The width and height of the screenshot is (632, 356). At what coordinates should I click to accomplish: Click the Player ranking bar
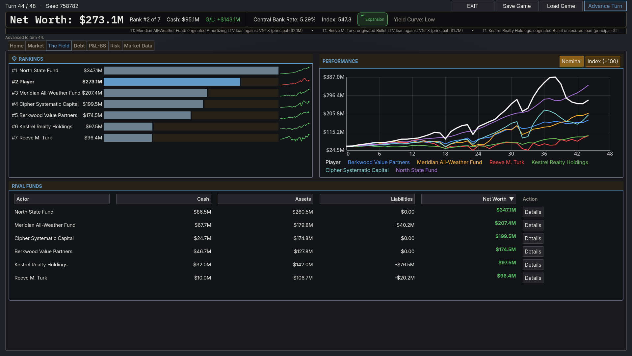pyautogui.click(x=172, y=82)
